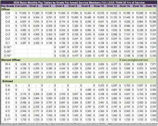Screen dimensions: 158x126
Task: Select the 'Warrant Officer' section heading
Action: coord(11,60)
